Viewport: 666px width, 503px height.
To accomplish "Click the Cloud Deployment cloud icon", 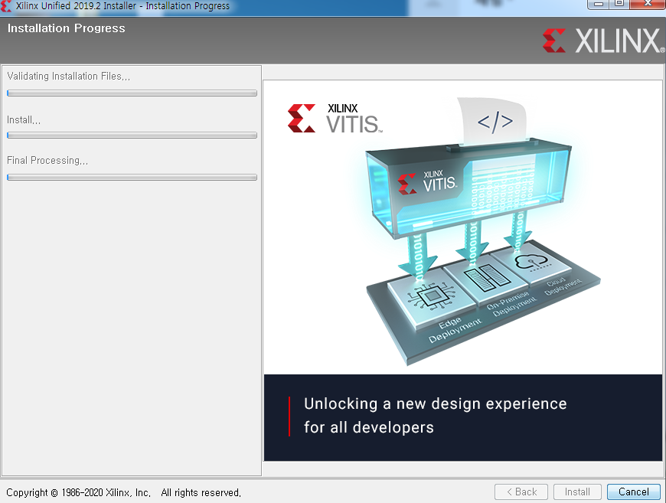I will coord(532,262).
